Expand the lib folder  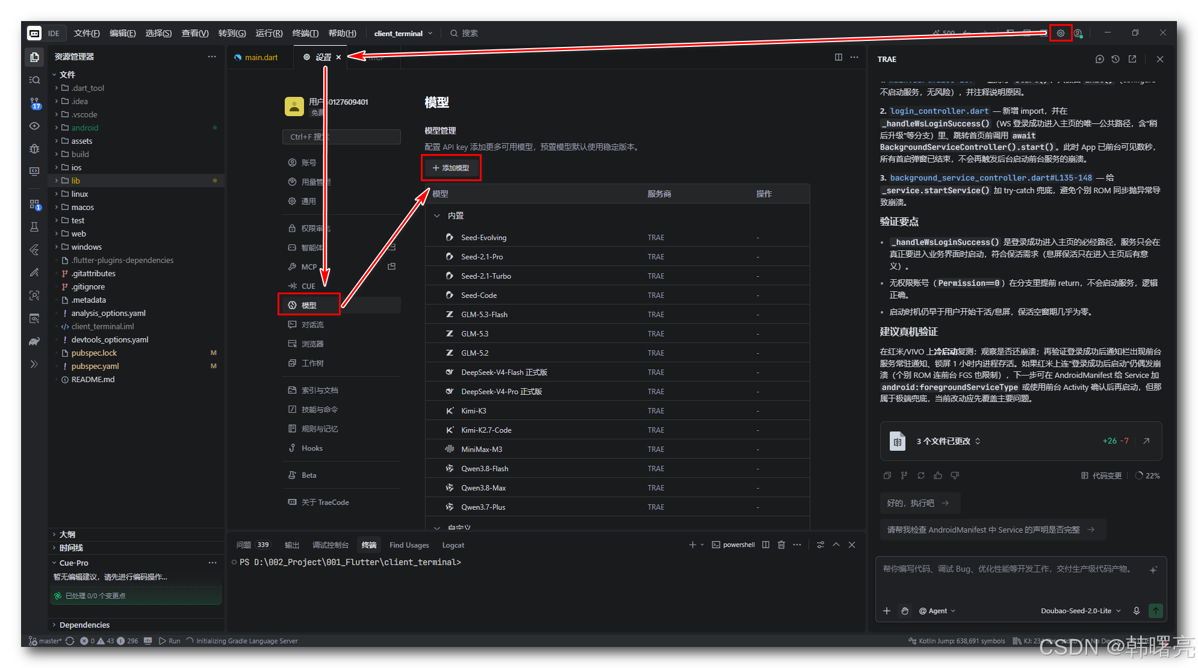pyautogui.click(x=136, y=181)
